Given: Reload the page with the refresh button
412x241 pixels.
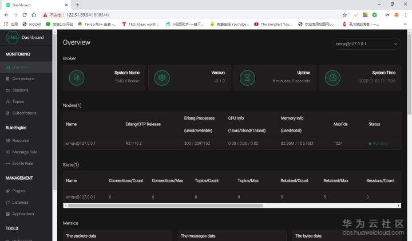Looking at the screenshot, I should 25,15.
